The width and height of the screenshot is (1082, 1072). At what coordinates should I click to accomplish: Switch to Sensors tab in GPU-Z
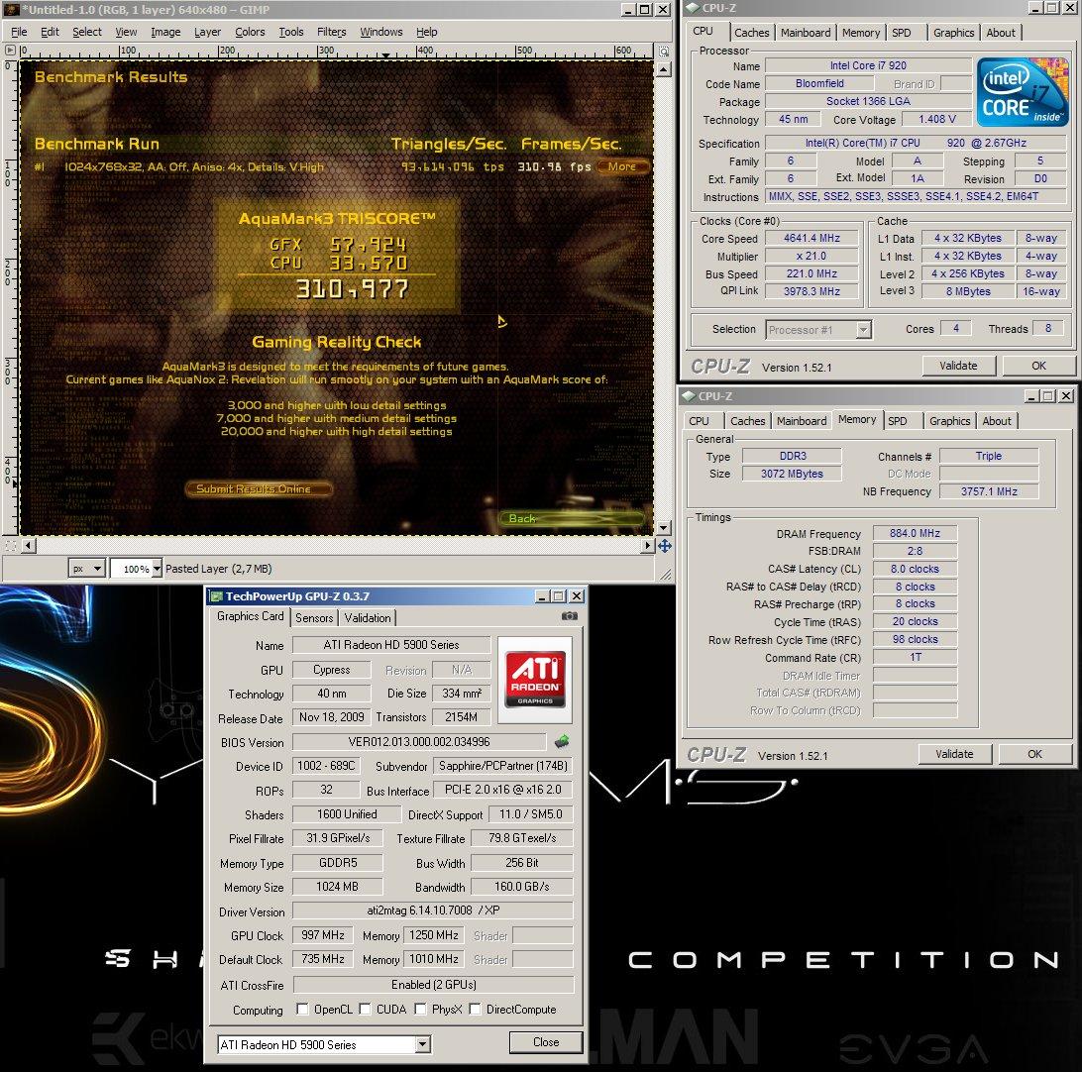click(x=314, y=618)
